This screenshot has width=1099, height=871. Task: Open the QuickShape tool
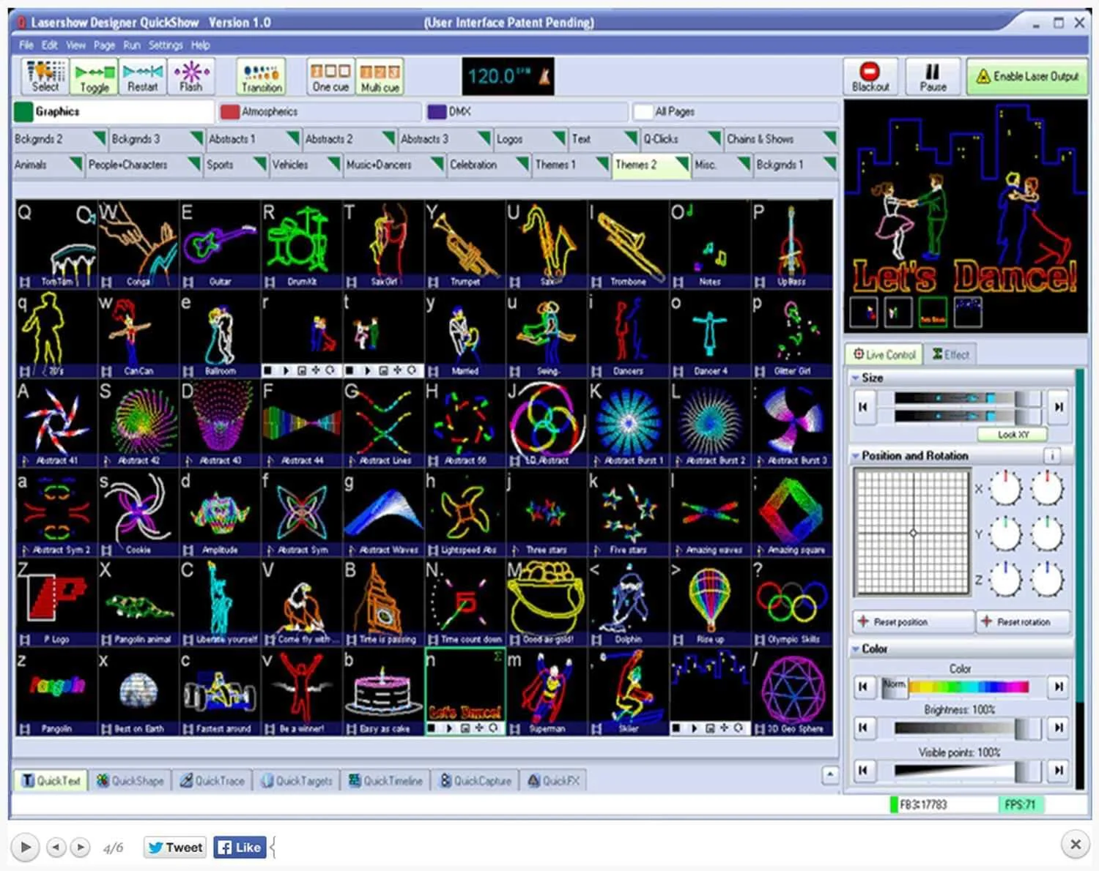click(130, 781)
